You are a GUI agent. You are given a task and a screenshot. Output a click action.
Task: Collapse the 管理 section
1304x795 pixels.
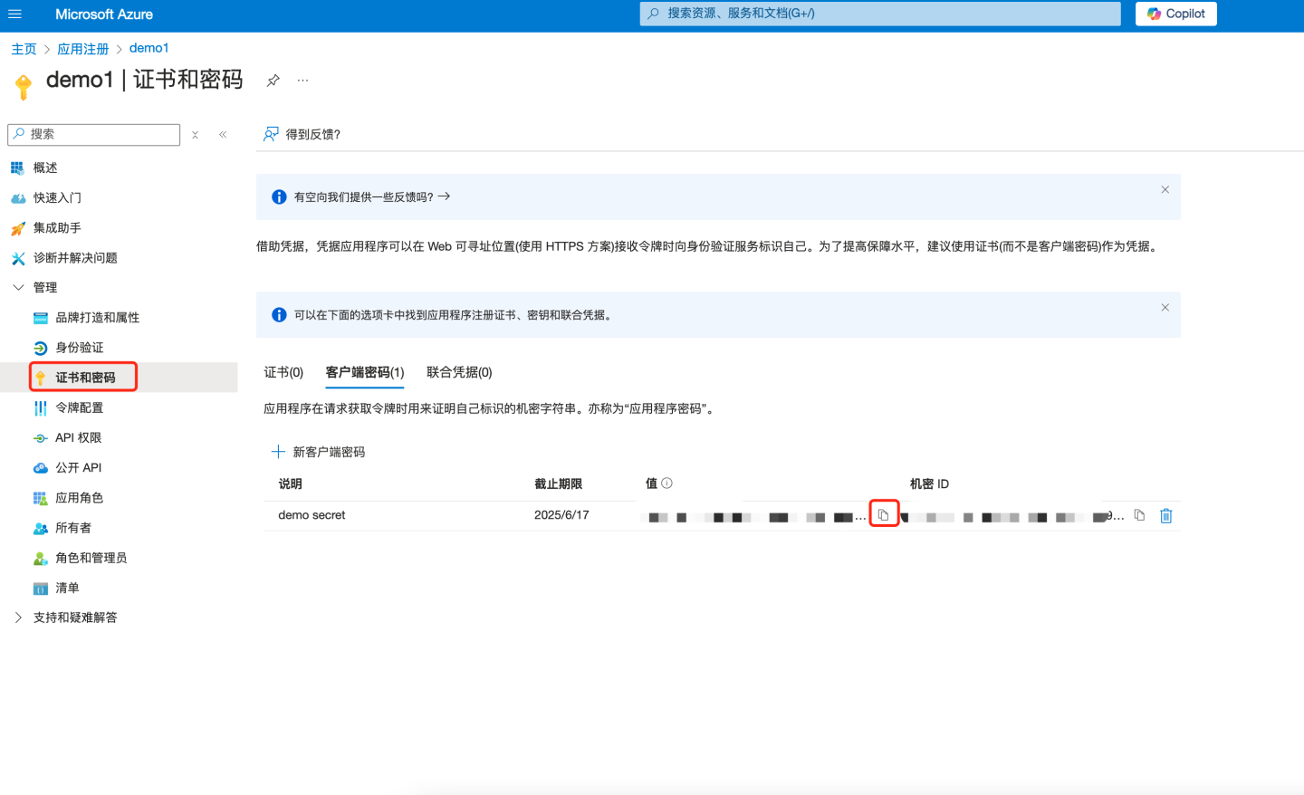click(x=18, y=287)
